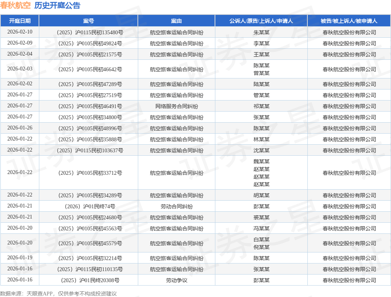Click plaintiff 魏某某
This screenshot has height=297, width=391.
pyautogui.click(x=261, y=161)
